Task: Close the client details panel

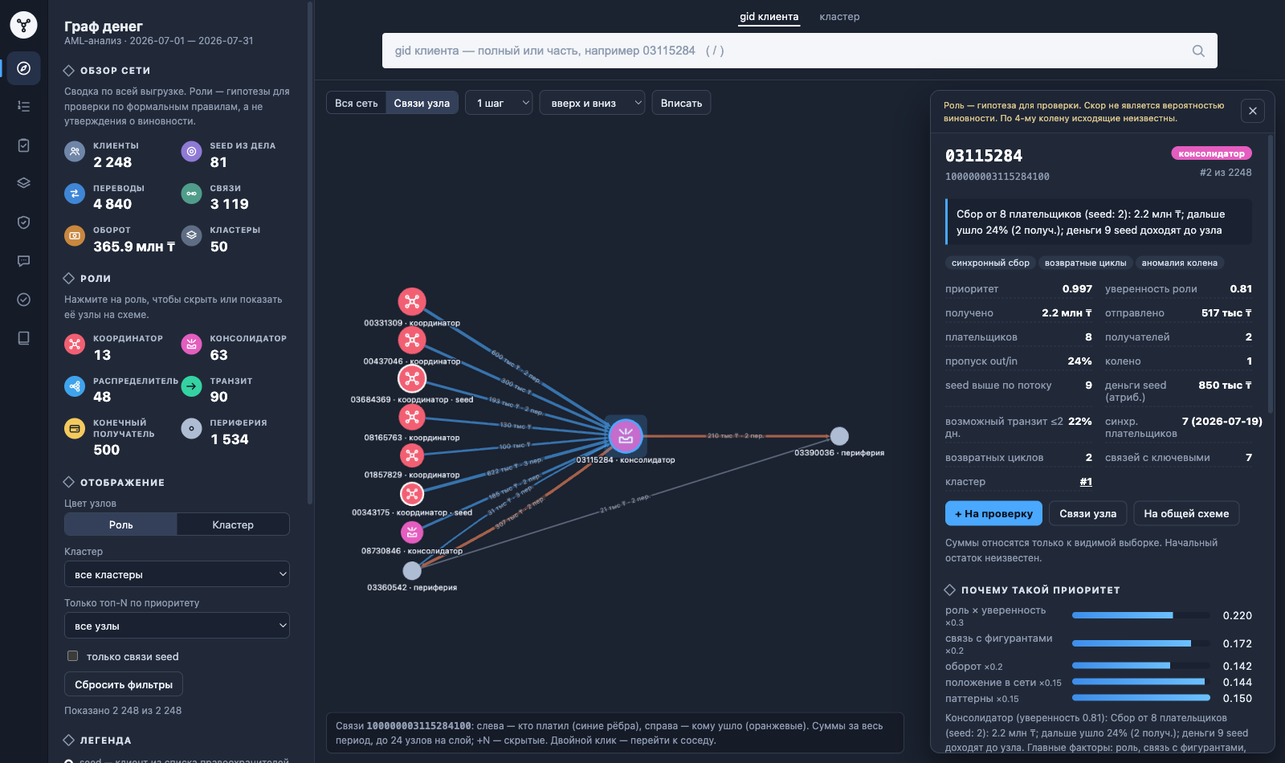Action: [1253, 111]
